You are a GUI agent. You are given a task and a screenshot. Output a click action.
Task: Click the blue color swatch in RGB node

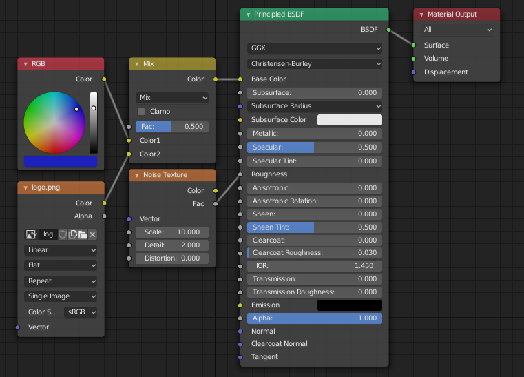click(x=61, y=161)
